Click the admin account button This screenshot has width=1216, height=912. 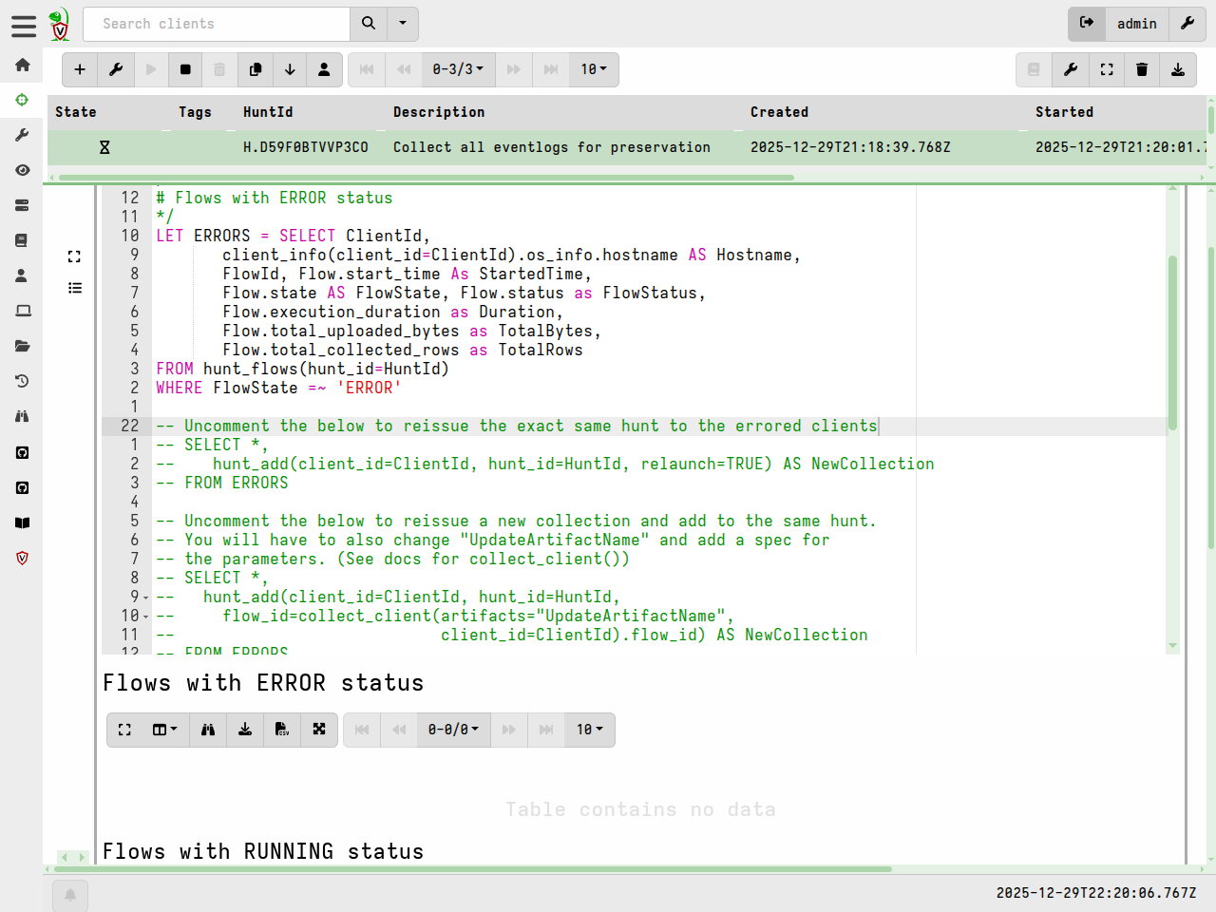[1137, 24]
